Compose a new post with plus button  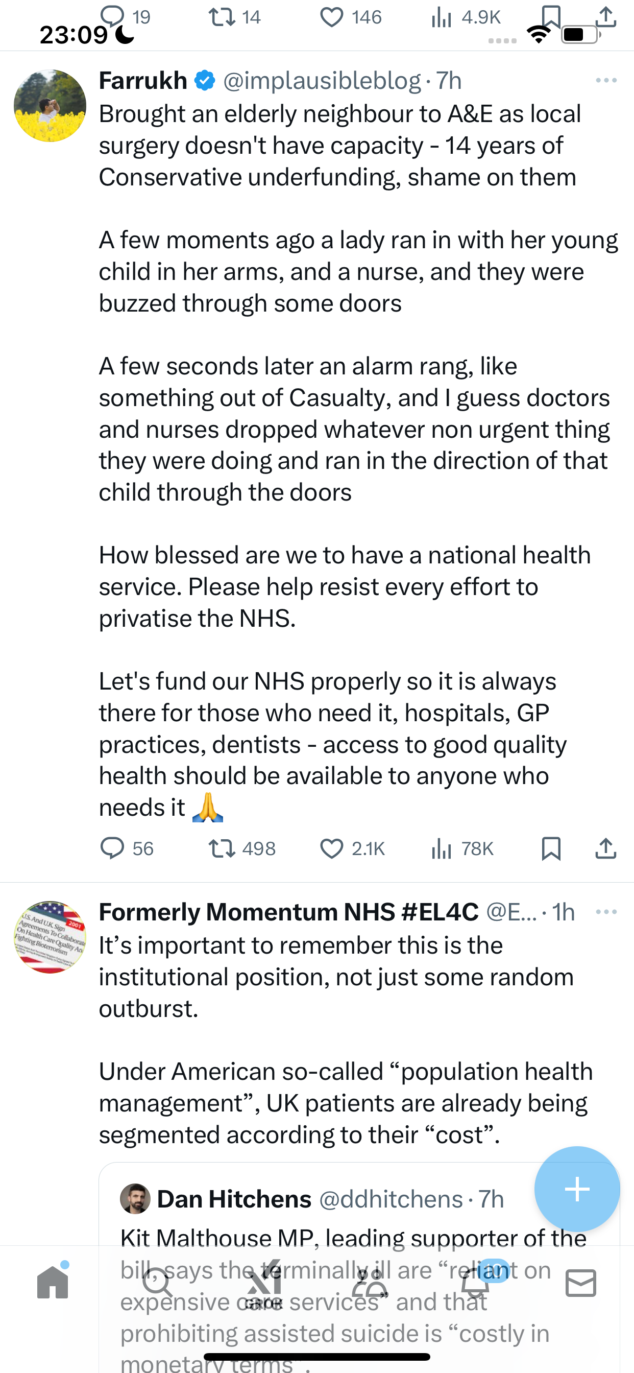pyautogui.click(x=577, y=1189)
